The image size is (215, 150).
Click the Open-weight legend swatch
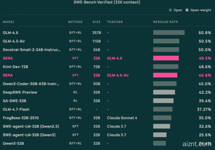(x=187, y=10)
